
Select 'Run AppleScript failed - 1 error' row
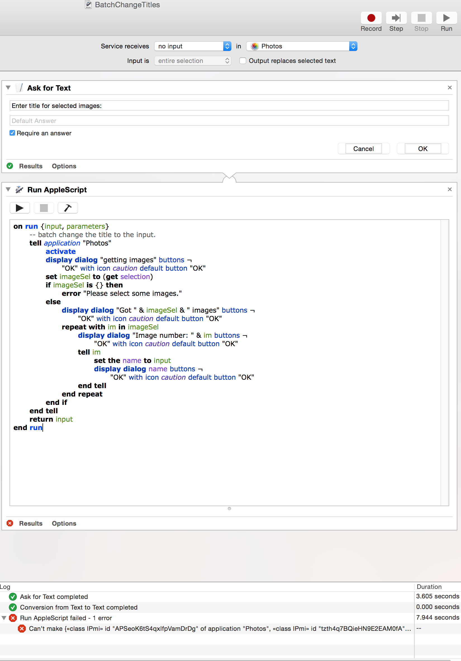[206, 618]
